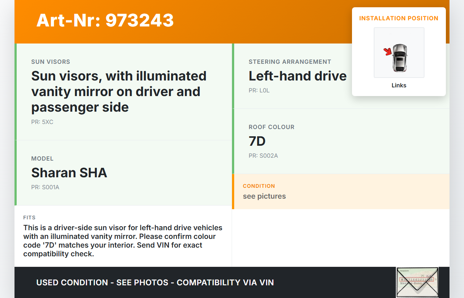Click the driver-side sun visor fitment paragraph
The height and width of the screenshot is (298, 464).
click(x=123, y=241)
